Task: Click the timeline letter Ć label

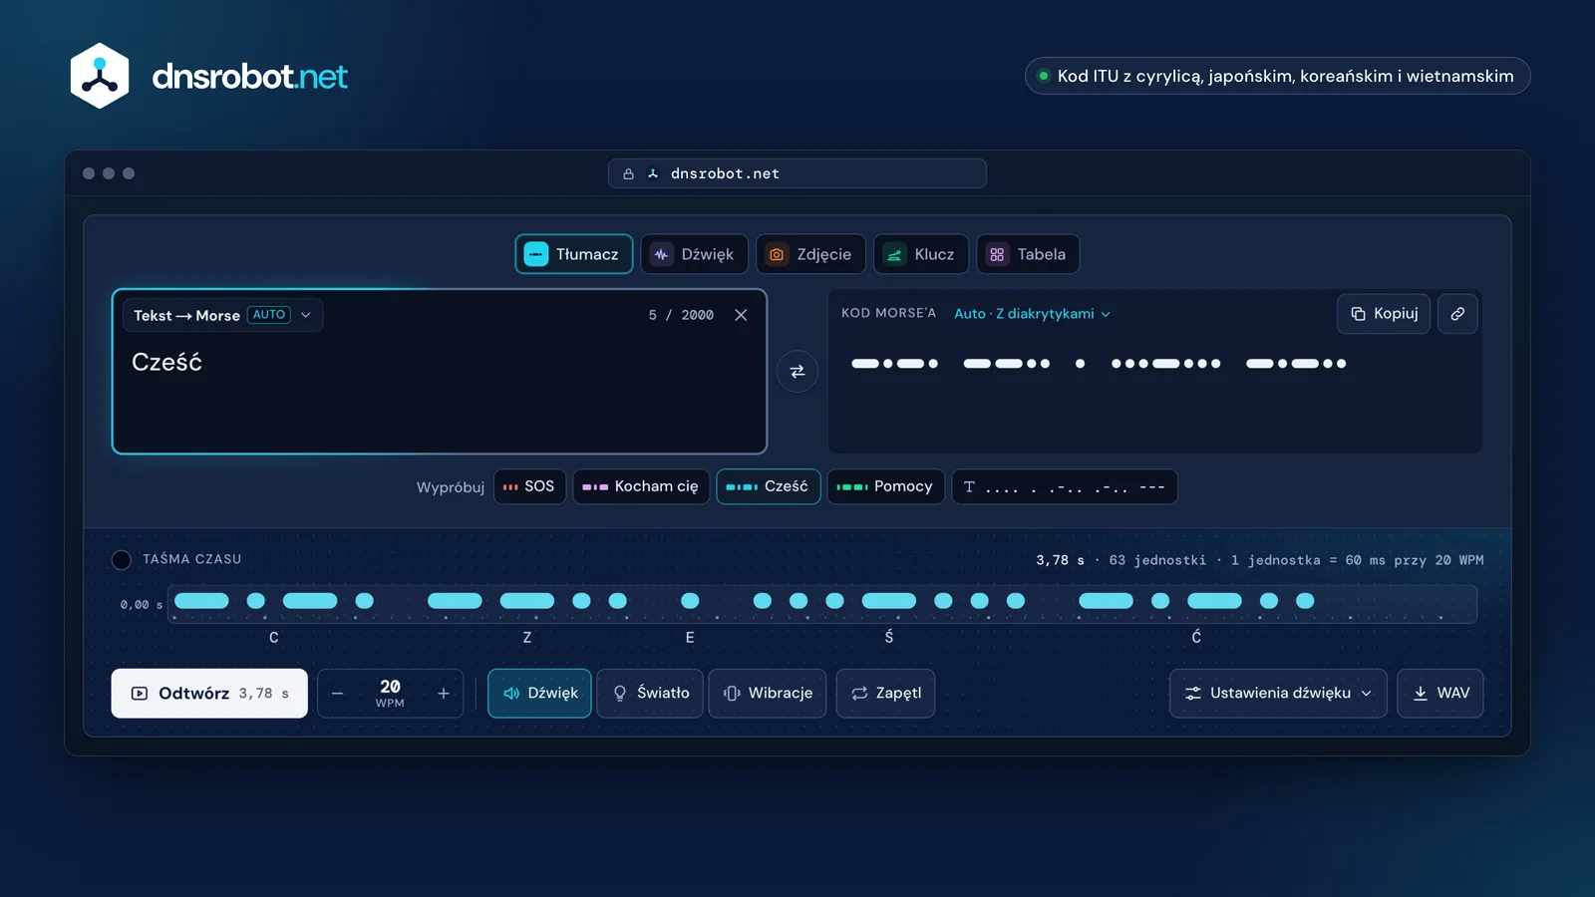Action: [x=1196, y=637]
